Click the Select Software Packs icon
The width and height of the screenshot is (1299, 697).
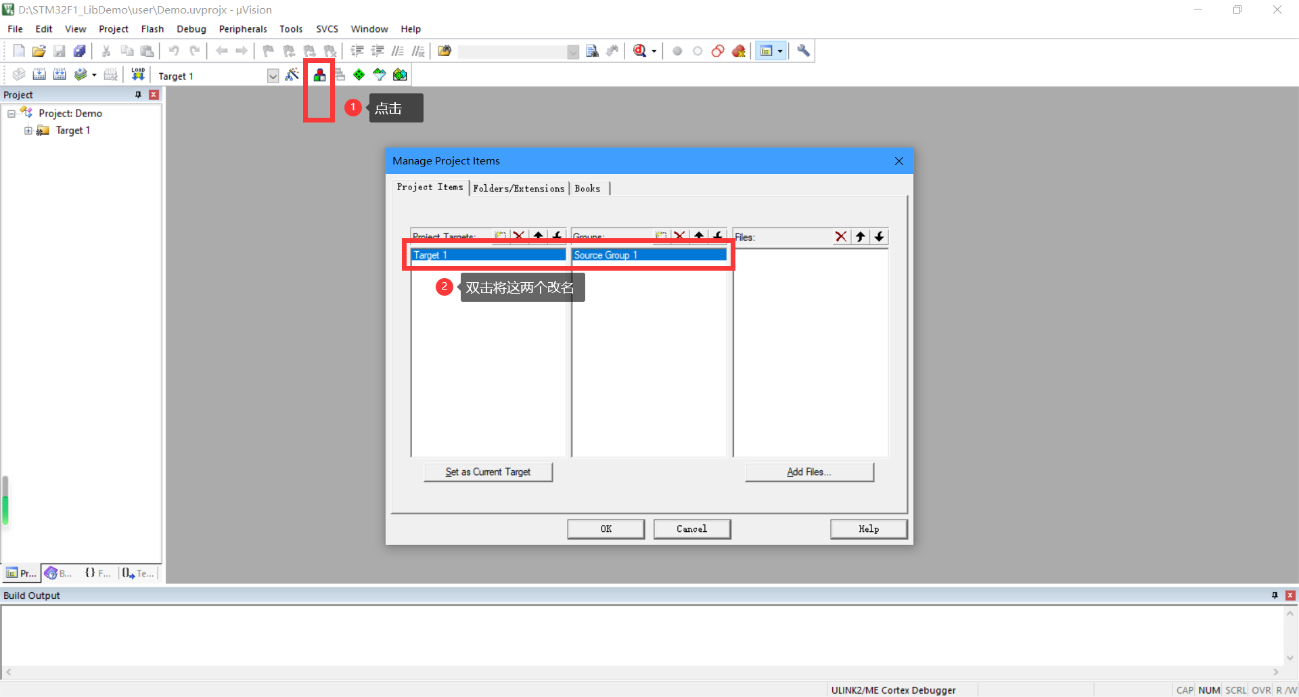tap(379, 74)
